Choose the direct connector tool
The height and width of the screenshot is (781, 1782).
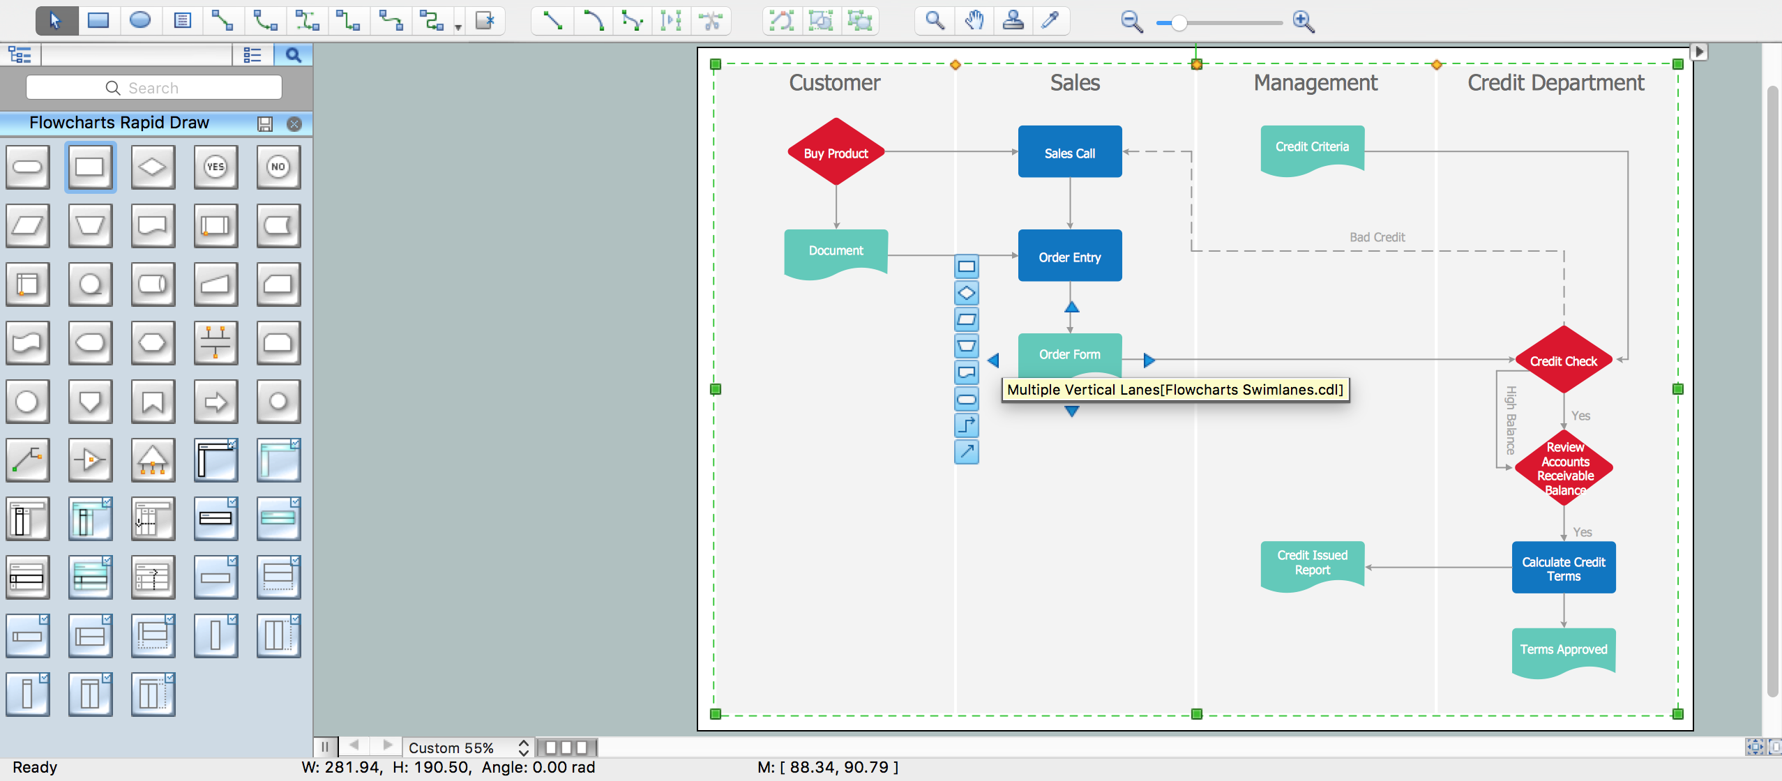click(x=223, y=21)
